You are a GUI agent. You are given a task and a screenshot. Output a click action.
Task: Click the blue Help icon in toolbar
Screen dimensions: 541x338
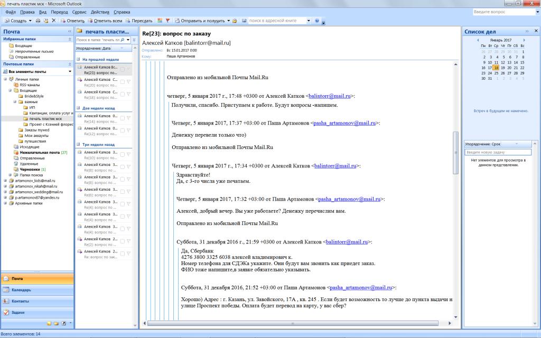[317, 21]
